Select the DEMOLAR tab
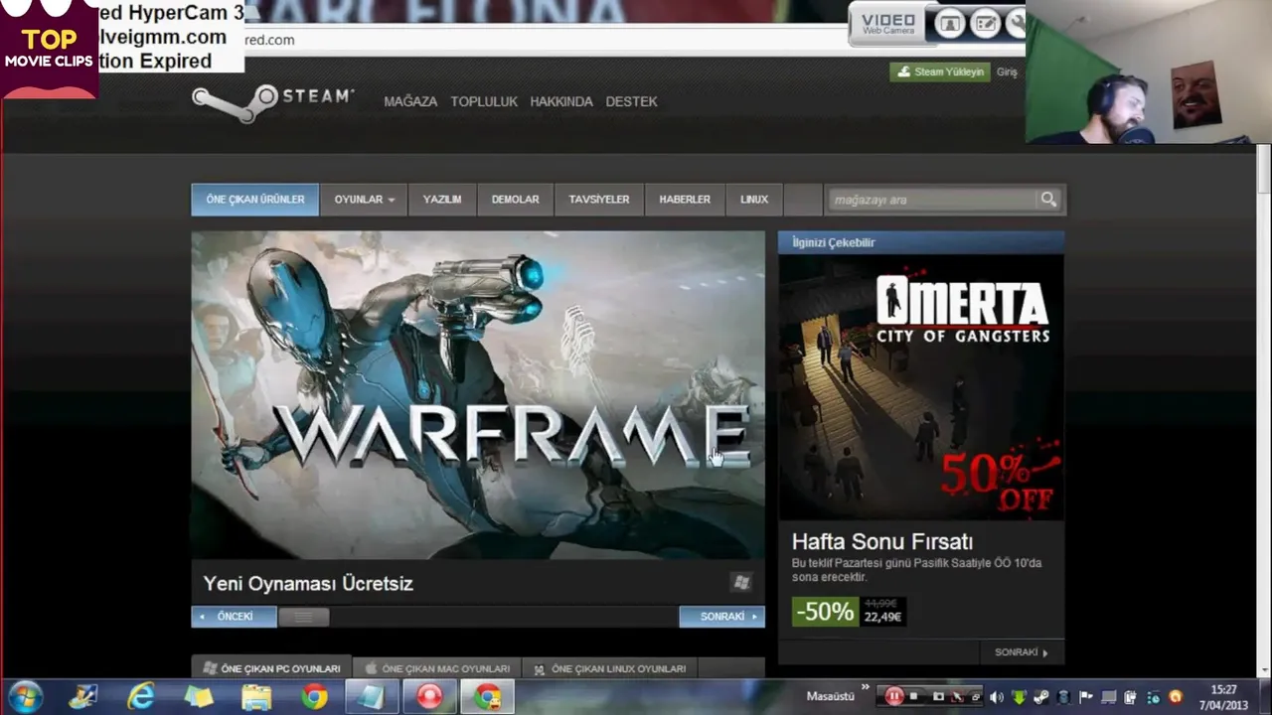 pos(515,200)
